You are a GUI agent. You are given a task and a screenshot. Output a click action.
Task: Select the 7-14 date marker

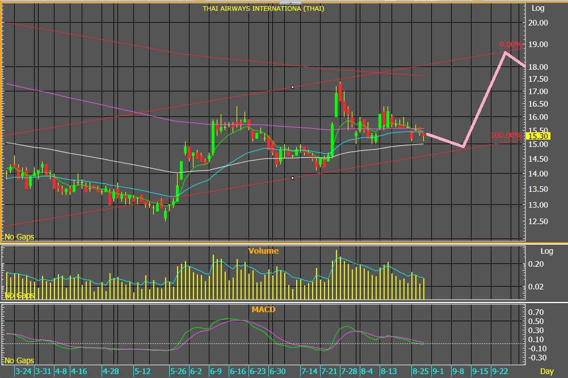pos(309,372)
